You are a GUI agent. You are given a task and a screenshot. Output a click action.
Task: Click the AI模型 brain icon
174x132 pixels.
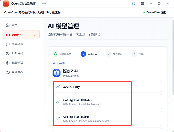(8, 35)
